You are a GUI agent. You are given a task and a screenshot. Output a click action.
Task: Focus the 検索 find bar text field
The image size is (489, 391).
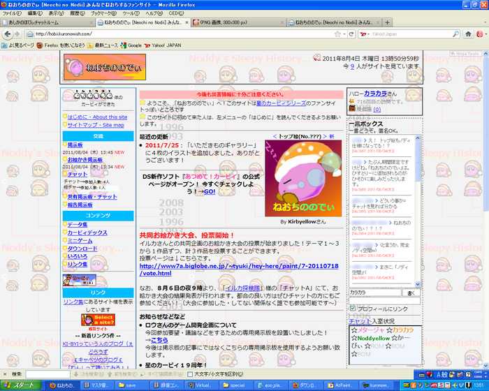click(x=48, y=374)
